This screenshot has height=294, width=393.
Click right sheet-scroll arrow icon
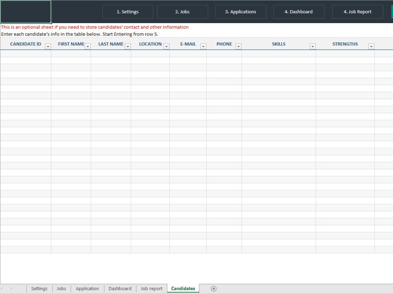pos(11,289)
